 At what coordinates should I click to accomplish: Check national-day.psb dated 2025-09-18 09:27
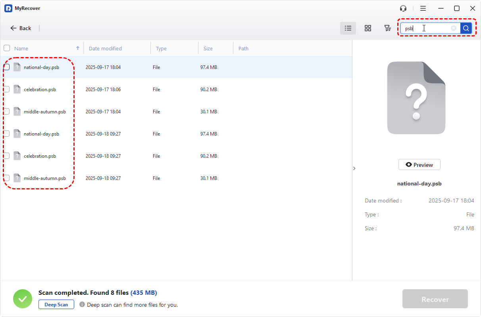7,134
